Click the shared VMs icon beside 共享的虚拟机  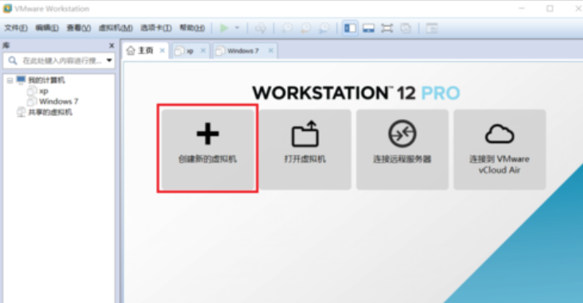coord(21,112)
